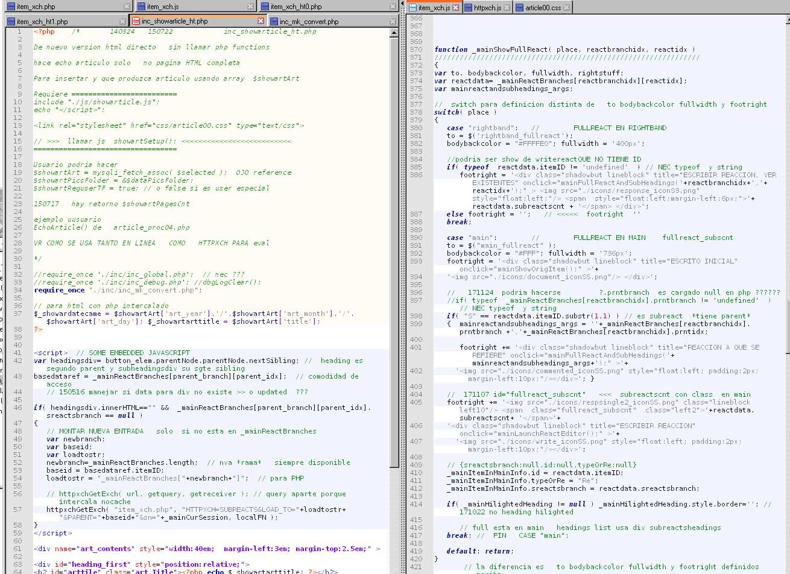The image size is (790, 574).
Task: Click the 'default: return;' line
Action: click(x=481, y=551)
